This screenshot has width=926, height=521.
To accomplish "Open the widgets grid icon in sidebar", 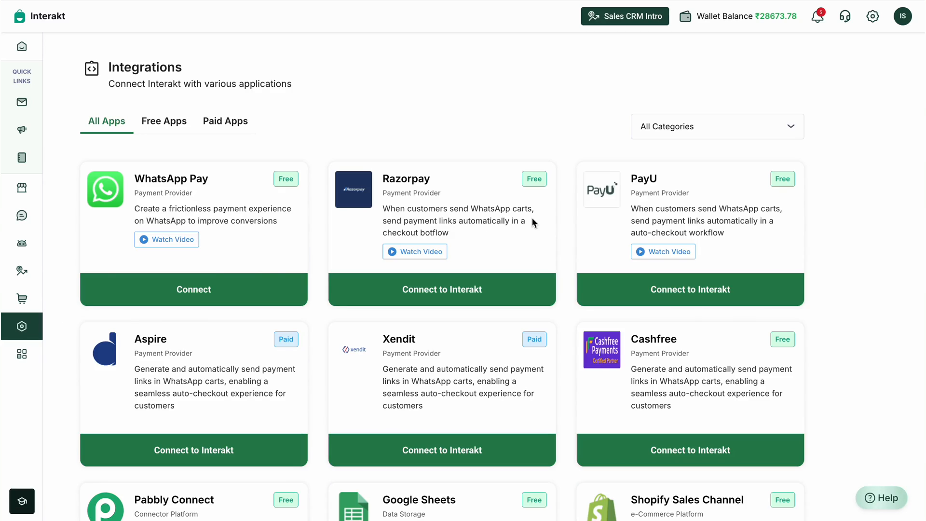I will coord(22,354).
